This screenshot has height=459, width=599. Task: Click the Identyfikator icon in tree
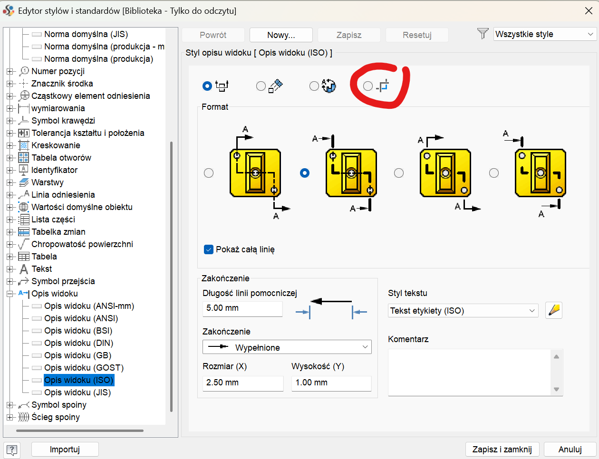tap(24, 170)
